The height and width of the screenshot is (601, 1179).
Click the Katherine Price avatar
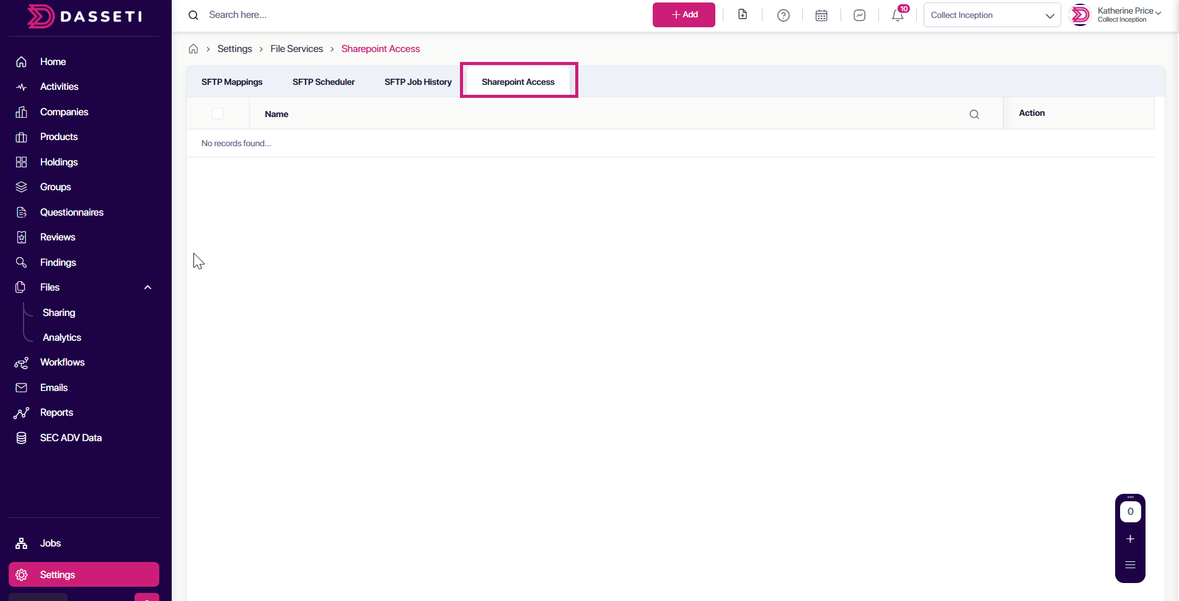pos(1080,15)
